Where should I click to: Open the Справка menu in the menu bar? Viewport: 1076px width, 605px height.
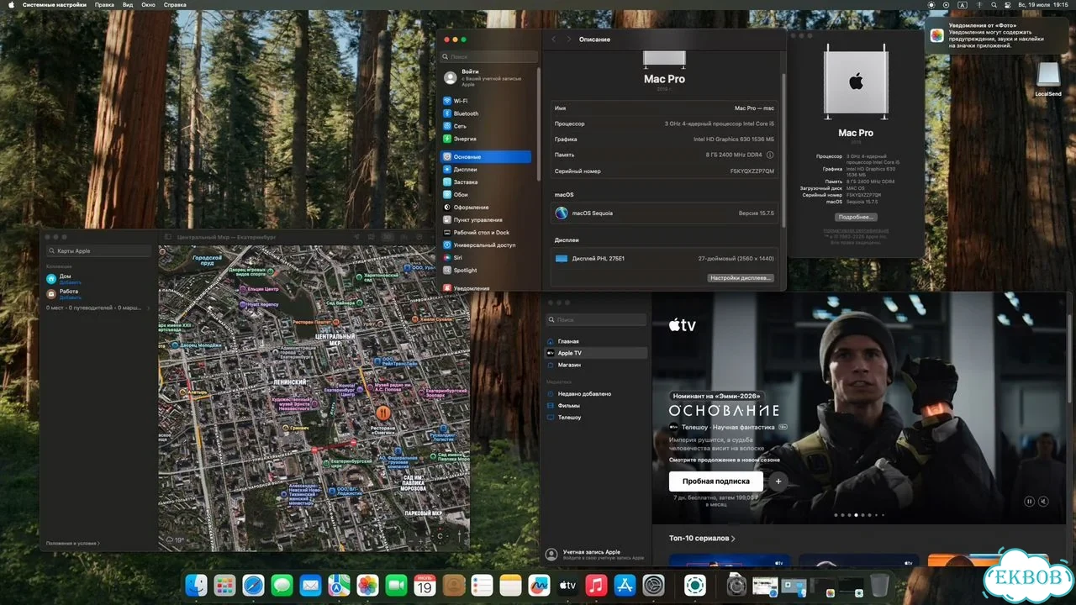pos(175,4)
